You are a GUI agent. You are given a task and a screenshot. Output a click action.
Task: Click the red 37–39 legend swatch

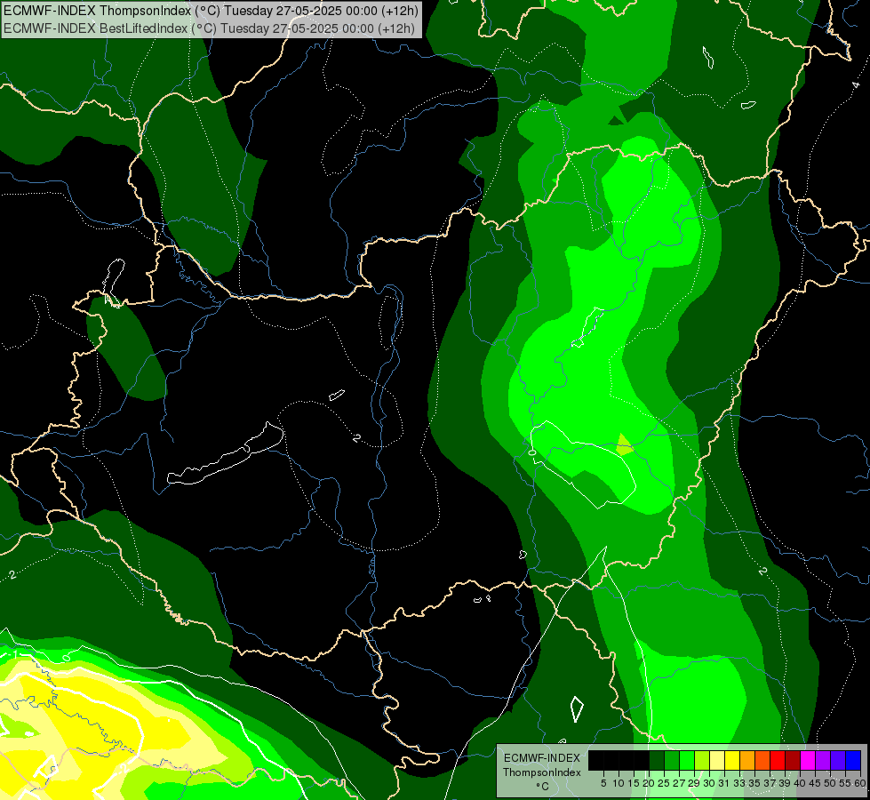point(778,760)
